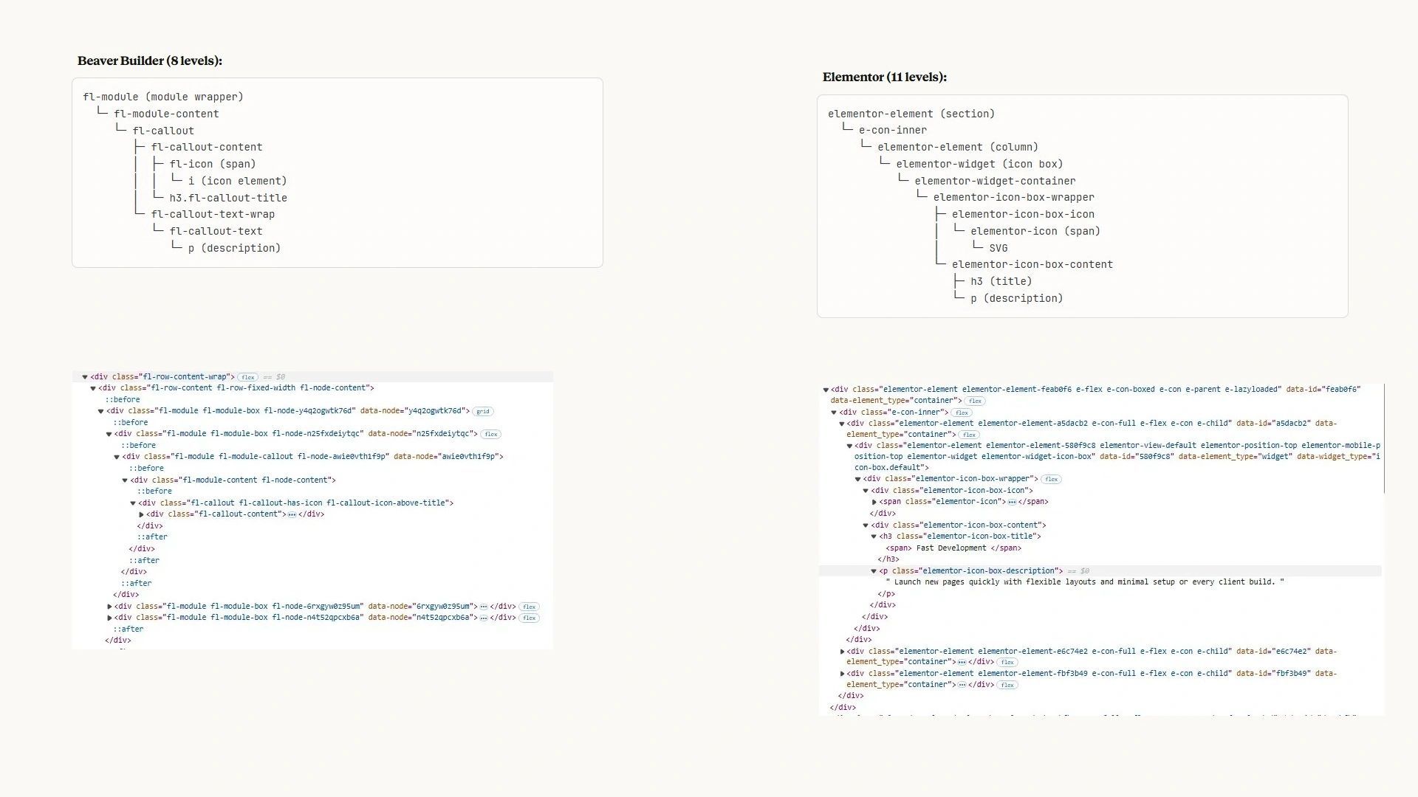Click ellipsis on fl-node-6rxgyw0z95um module

[x=484, y=607]
